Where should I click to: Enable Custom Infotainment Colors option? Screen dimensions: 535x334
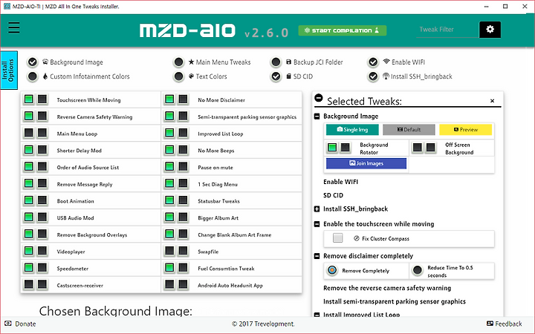[33, 76]
